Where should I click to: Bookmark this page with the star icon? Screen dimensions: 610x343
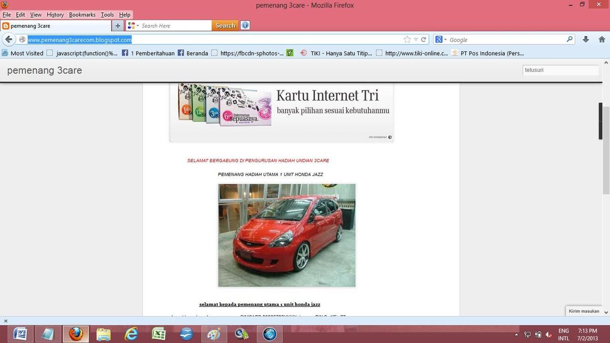[407, 40]
